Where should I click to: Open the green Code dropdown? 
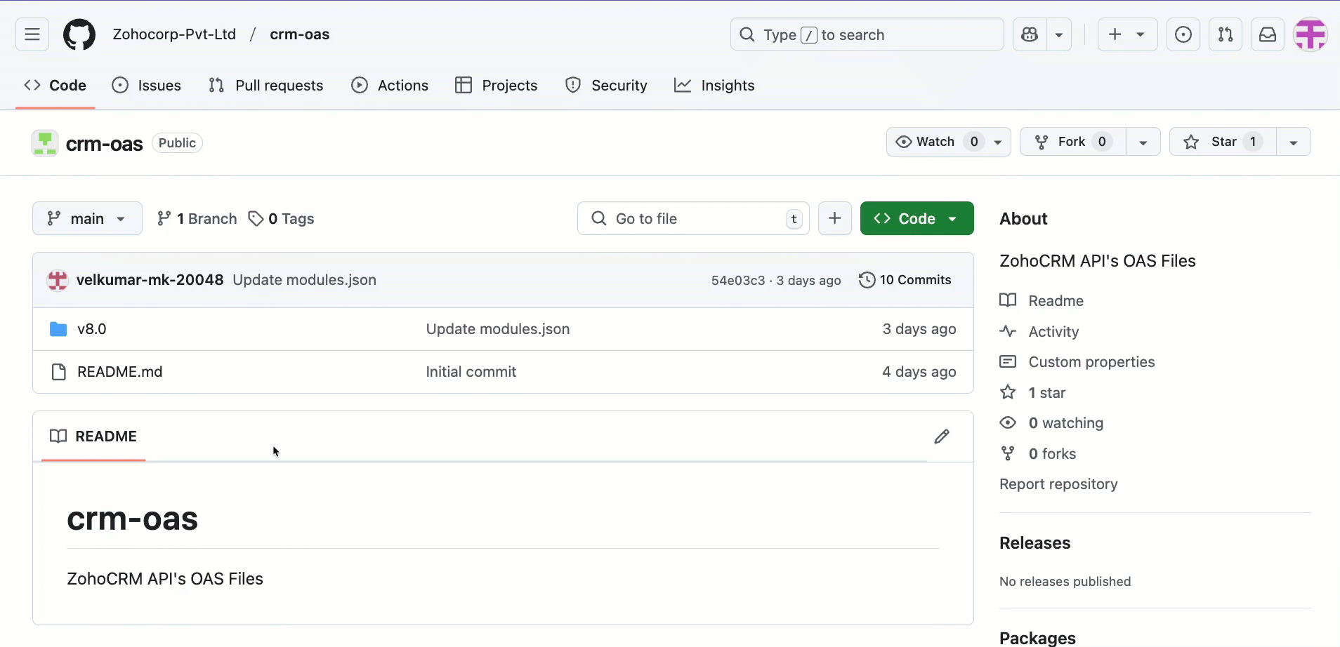click(x=917, y=218)
